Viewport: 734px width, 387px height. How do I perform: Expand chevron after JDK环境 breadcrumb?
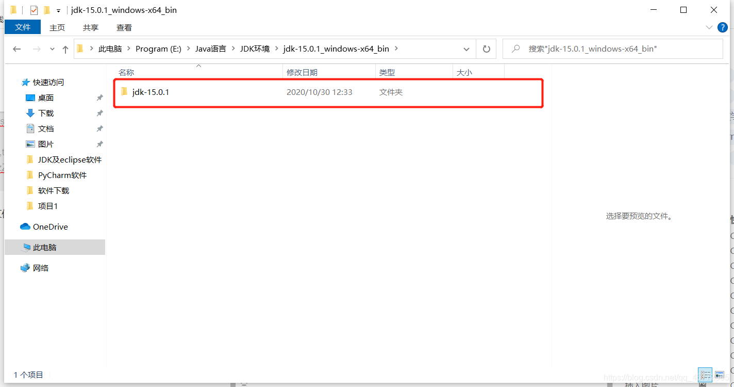point(277,49)
